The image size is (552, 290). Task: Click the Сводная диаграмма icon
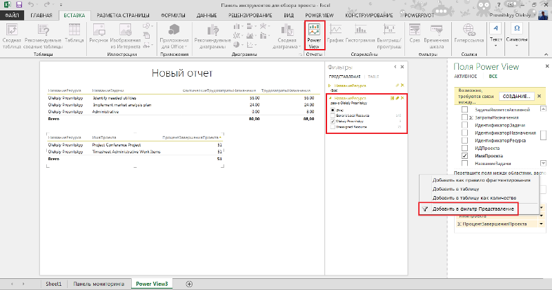[x=287, y=36]
